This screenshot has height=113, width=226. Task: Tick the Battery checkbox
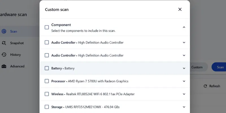47,68
